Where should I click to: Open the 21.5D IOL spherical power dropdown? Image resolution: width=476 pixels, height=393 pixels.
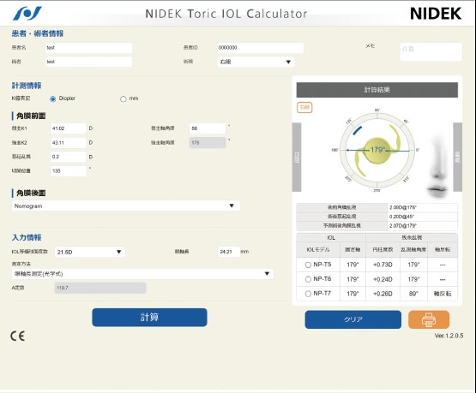(x=90, y=252)
